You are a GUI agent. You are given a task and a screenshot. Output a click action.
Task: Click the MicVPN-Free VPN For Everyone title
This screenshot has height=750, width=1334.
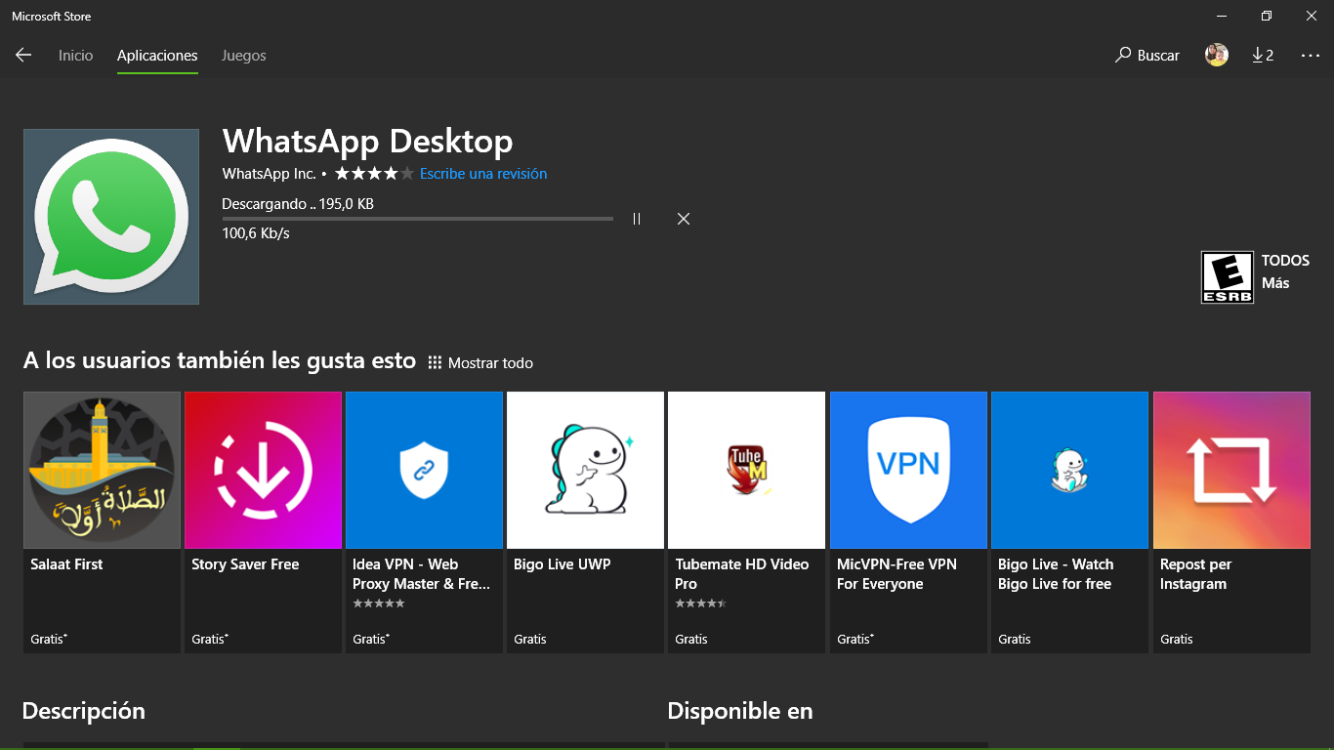(x=896, y=574)
